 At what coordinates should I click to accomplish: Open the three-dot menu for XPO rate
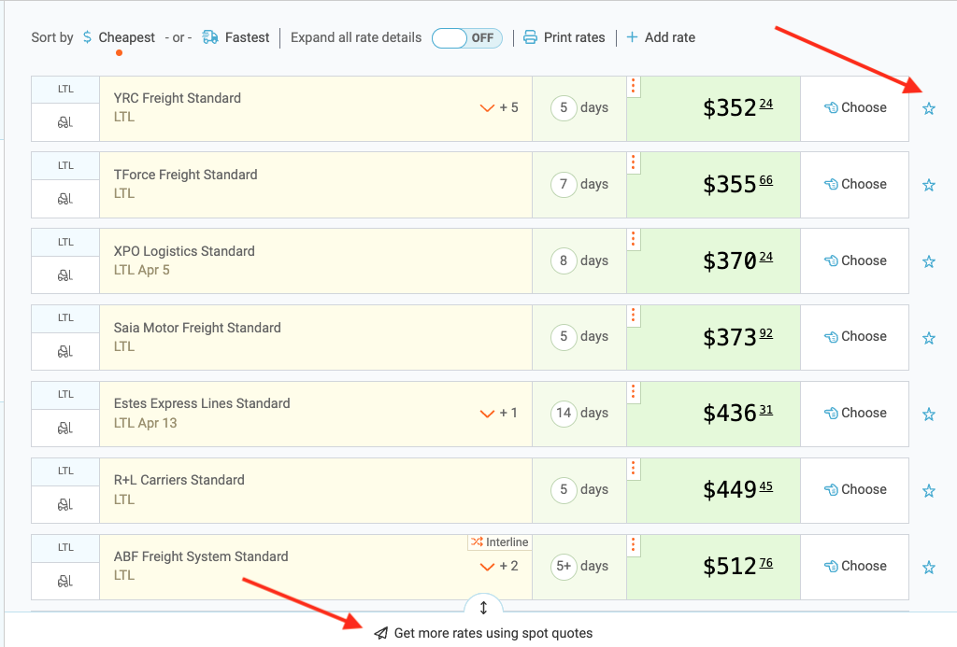(x=634, y=240)
